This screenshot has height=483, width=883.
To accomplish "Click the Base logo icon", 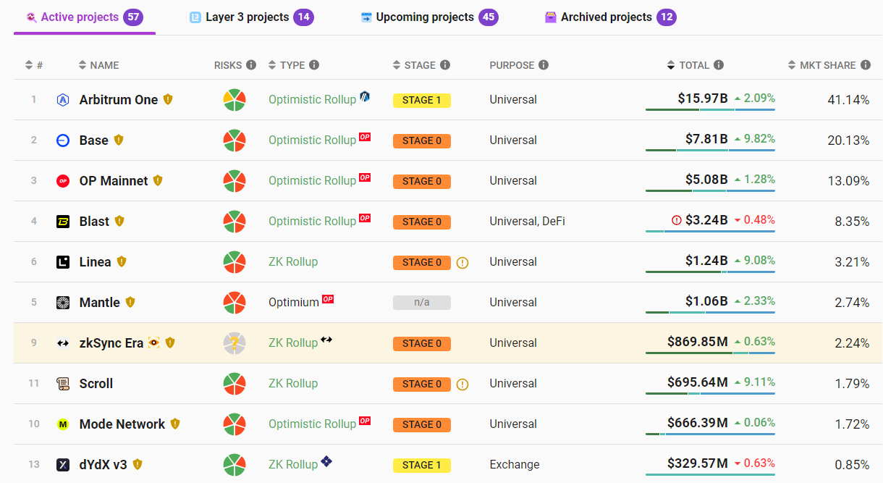I will tap(63, 140).
